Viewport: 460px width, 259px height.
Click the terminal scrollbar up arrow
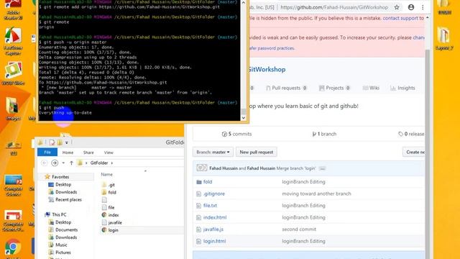[243, 3]
